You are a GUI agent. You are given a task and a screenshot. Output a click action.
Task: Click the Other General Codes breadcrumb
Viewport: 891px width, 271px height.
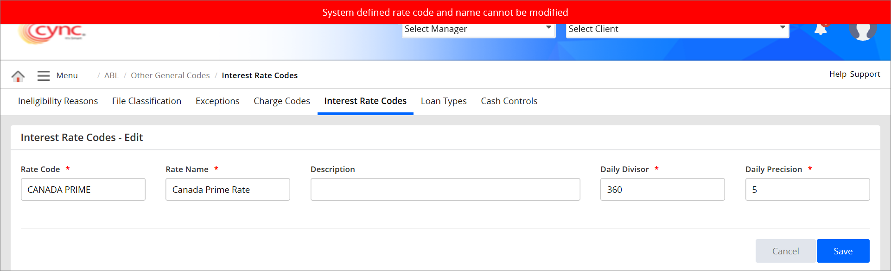[170, 75]
